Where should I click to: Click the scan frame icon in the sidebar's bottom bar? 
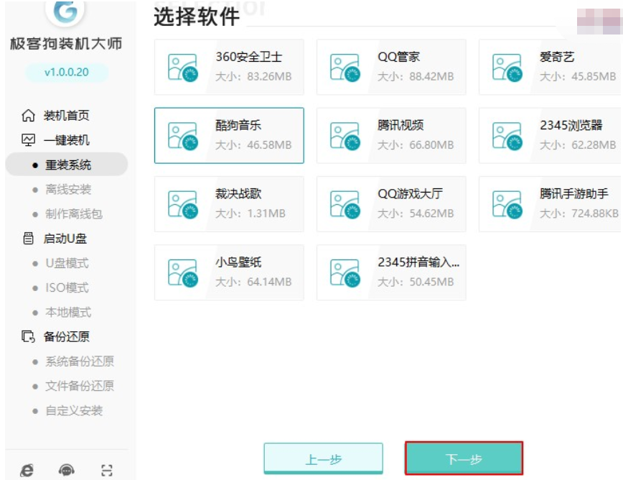tap(106, 471)
